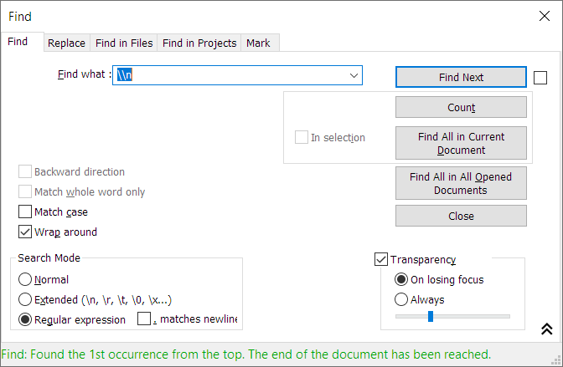563x367 pixels.
Task: Open the Find what history dropdown
Action: 354,75
